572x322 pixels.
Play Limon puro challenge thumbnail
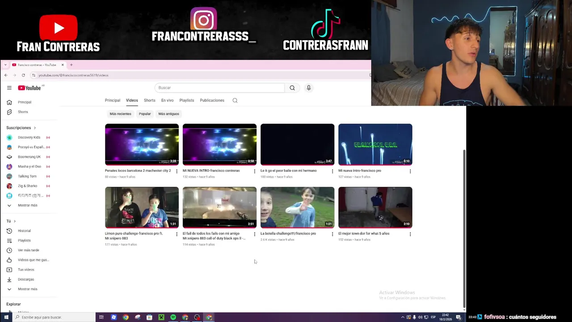click(142, 207)
